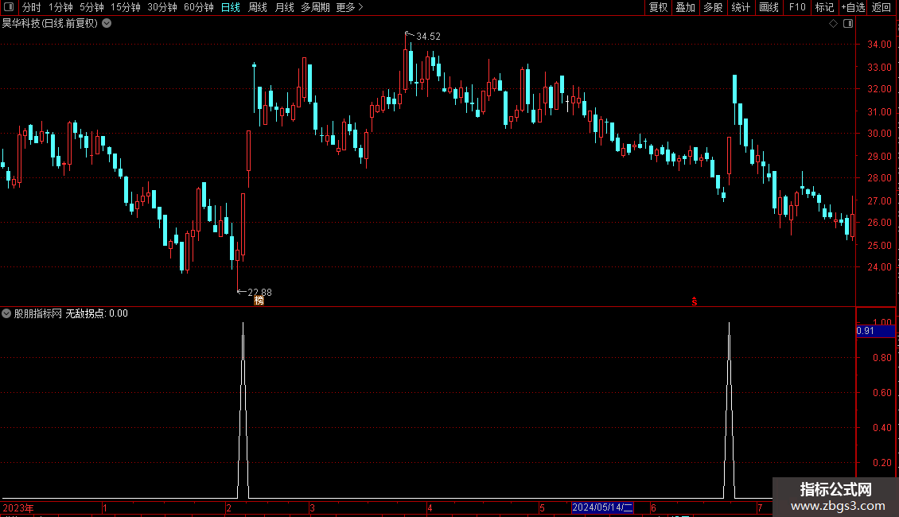The image size is (899, 517).
Task: Open the 复权 adjustment option
Action: [658, 7]
